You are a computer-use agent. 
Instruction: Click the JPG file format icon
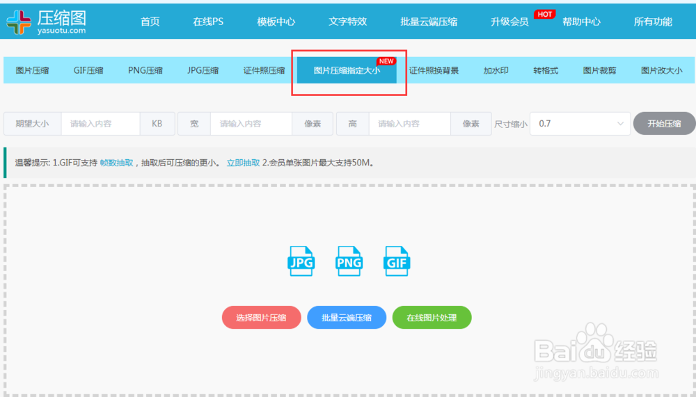click(301, 261)
